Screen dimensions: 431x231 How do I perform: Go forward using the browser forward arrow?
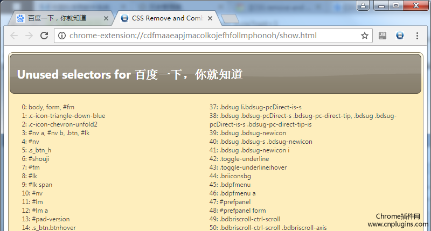(29, 36)
